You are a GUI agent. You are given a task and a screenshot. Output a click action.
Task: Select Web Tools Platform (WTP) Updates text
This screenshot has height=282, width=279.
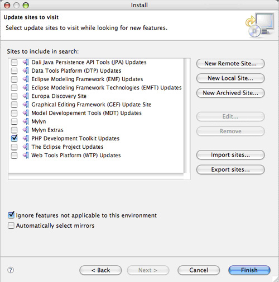pos(76,155)
